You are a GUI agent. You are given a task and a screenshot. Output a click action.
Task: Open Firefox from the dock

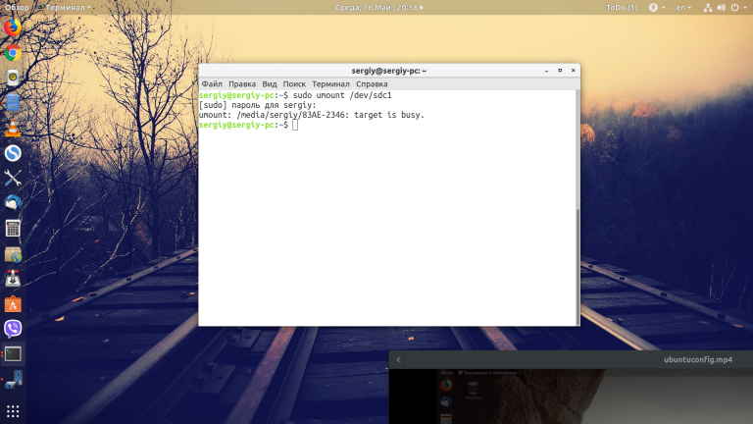13,27
